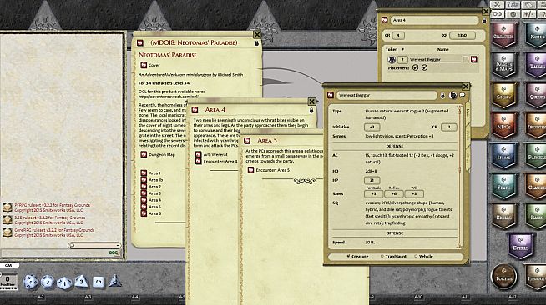
Task: Open the Wererat Beggar link icon in encounter
Action: [474, 59]
